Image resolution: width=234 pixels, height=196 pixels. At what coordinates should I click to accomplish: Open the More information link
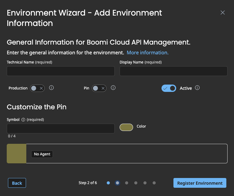[147, 53]
